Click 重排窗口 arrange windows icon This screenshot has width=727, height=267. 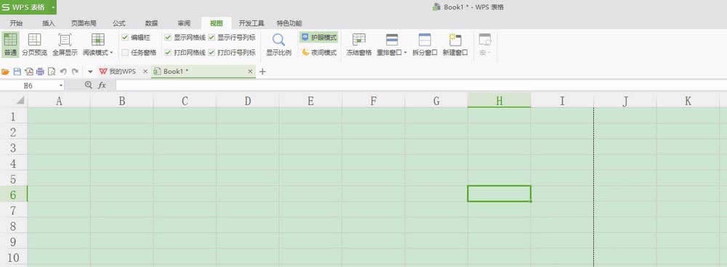pyautogui.click(x=392, y=40)
